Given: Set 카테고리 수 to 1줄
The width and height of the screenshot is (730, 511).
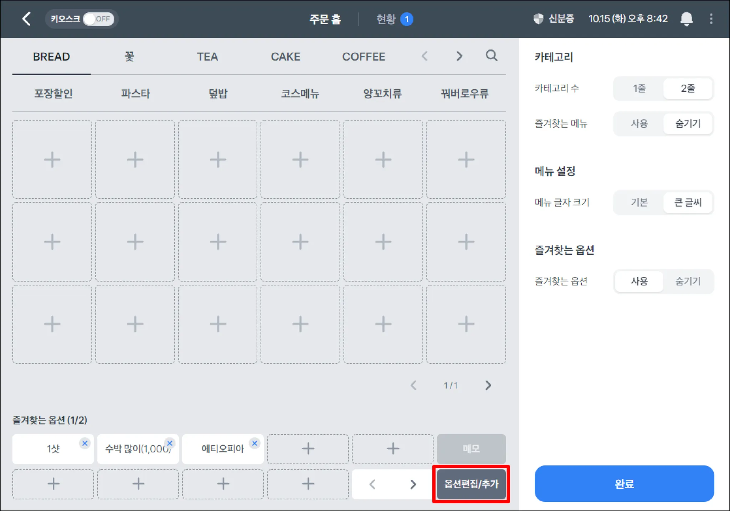Looking at the screenshot, I should click(639, 88).
